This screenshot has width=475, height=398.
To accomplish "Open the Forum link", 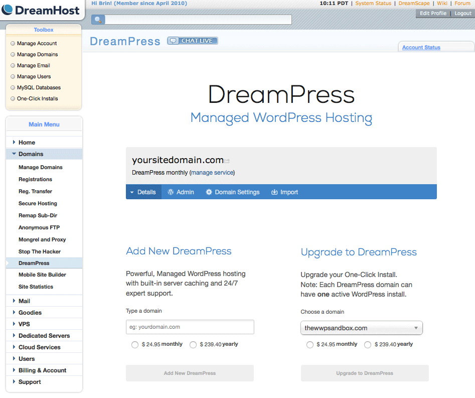I will [x=462, y=4].
